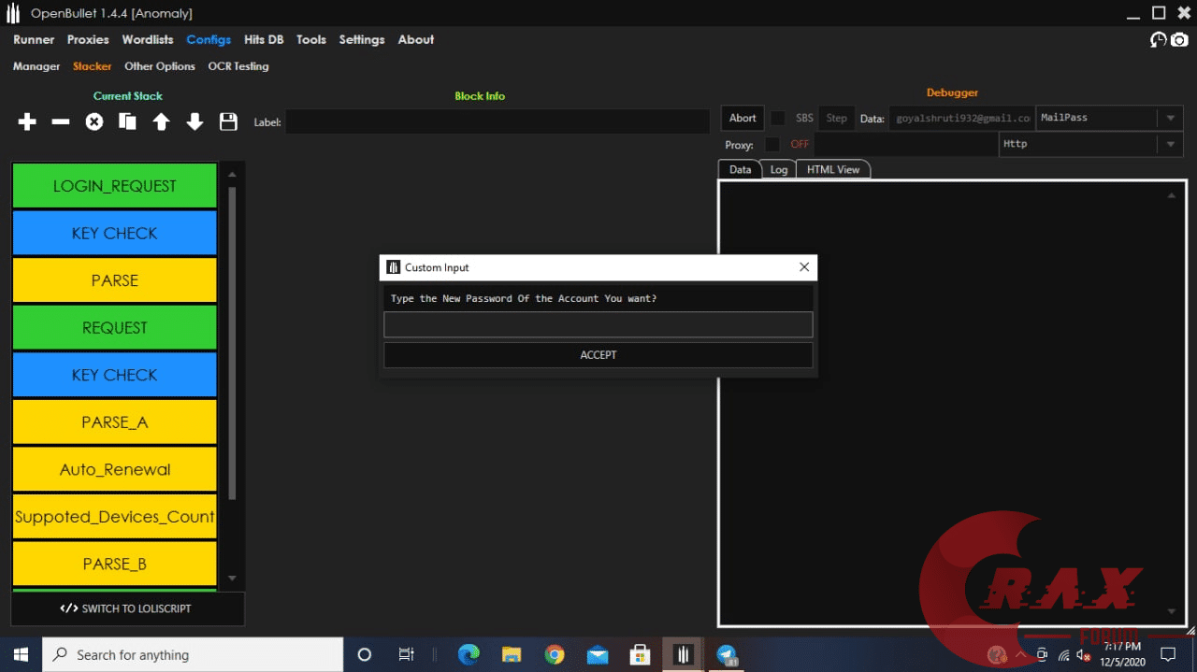Toggle the SBS checkbox in the Debugger
1197x672 pixels.
tap(778, 119)
